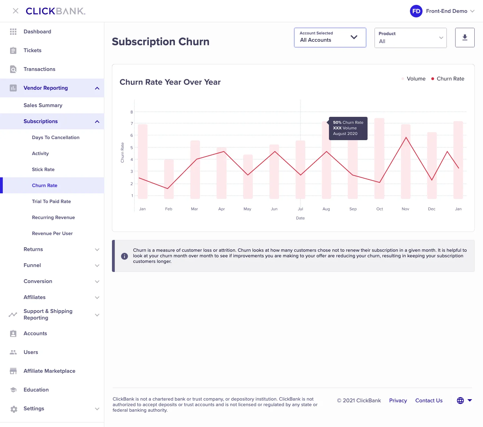Click the download report icon
The height and width of the screenshot is (427, 483).
pyautogui.click(x=465, y=38)
